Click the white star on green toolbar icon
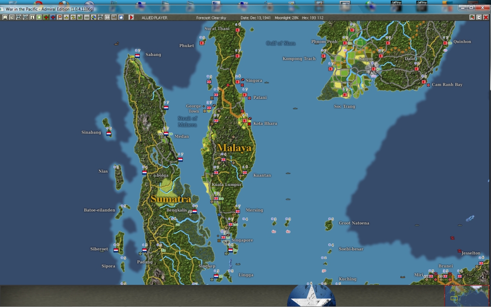491x307 pixels. (x=39, y=17)
